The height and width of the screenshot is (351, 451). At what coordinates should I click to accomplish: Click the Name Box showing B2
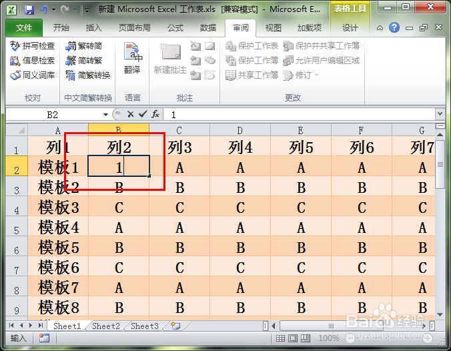pyautogui.click(x=53, y=115)
